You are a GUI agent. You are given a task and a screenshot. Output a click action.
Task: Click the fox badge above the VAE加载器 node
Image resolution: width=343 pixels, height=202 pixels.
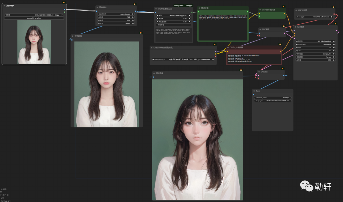click(333, 7)
